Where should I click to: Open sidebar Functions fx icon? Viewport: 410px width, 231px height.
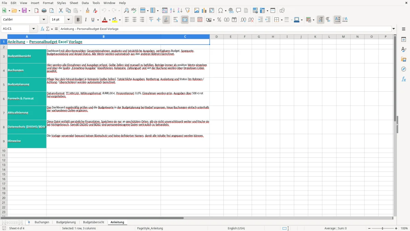click(x=404, y=79)
